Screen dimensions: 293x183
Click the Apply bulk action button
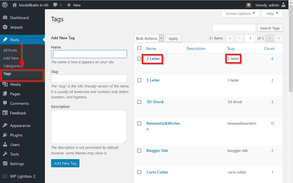[173, 38]
